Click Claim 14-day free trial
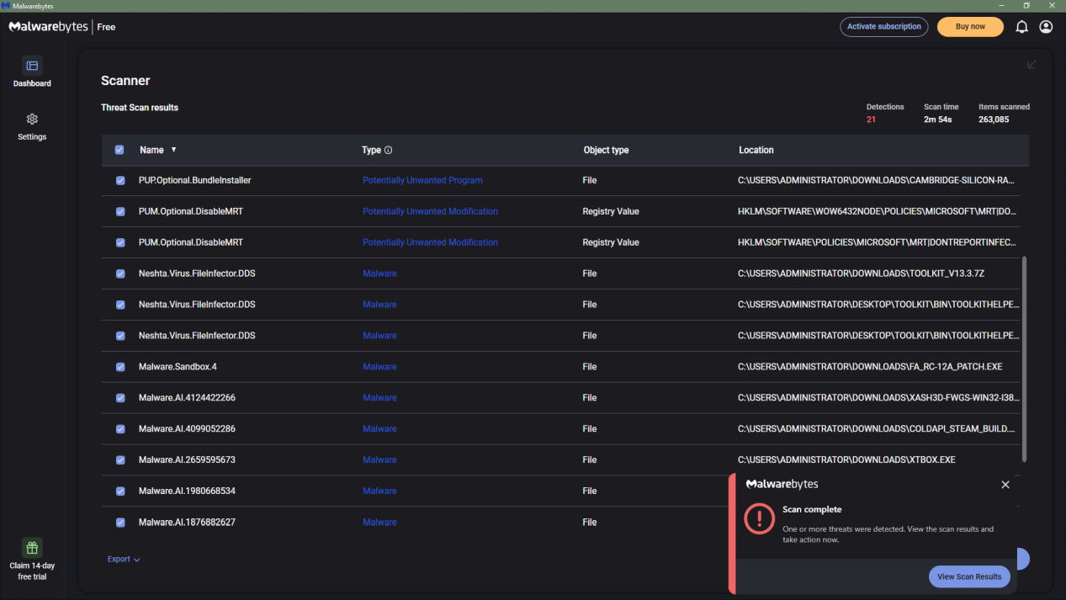The height and width of the screenshot is (600, 1066). pyautogui.click(x=32, y=571)
